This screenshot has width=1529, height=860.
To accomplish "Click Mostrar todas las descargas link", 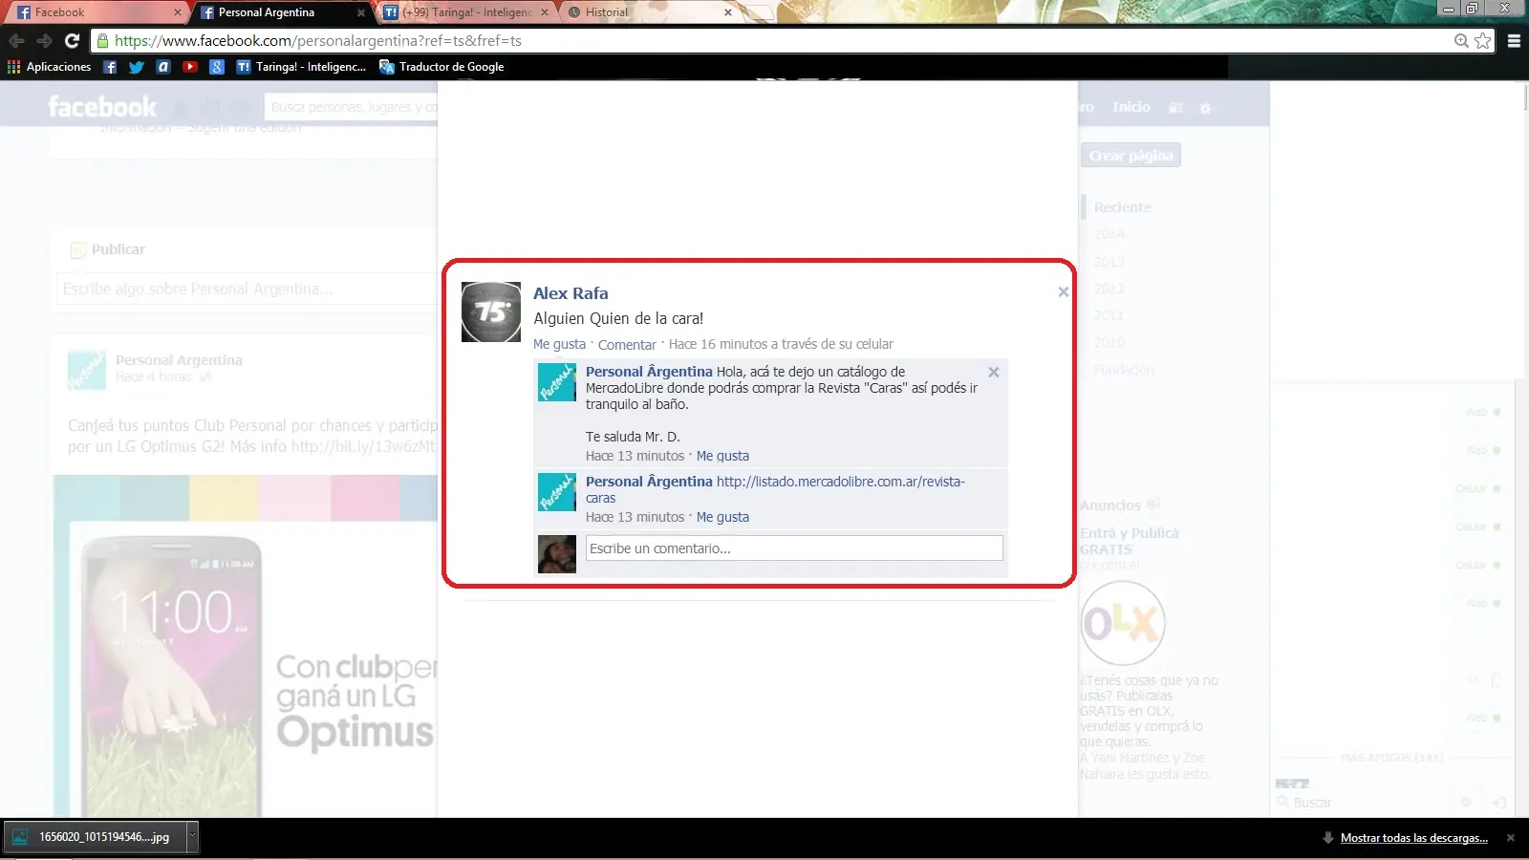I will point(1413,838).
